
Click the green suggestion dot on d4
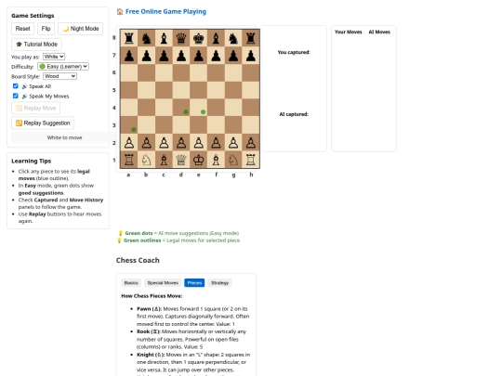pos(186,112)
